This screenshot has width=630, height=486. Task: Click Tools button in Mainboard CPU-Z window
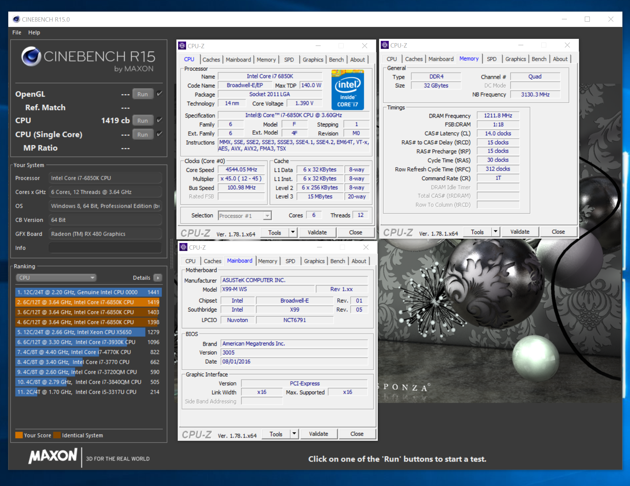pos(276,434)
